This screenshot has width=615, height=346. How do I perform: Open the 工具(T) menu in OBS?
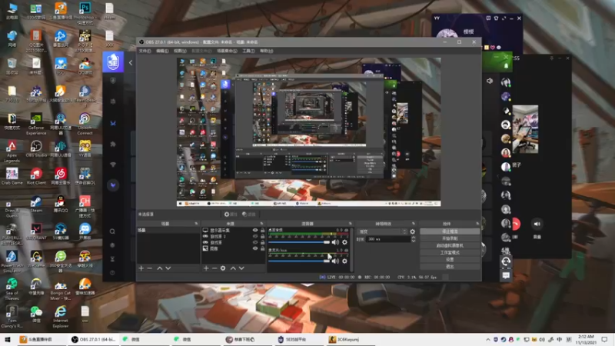pos(248,51)
